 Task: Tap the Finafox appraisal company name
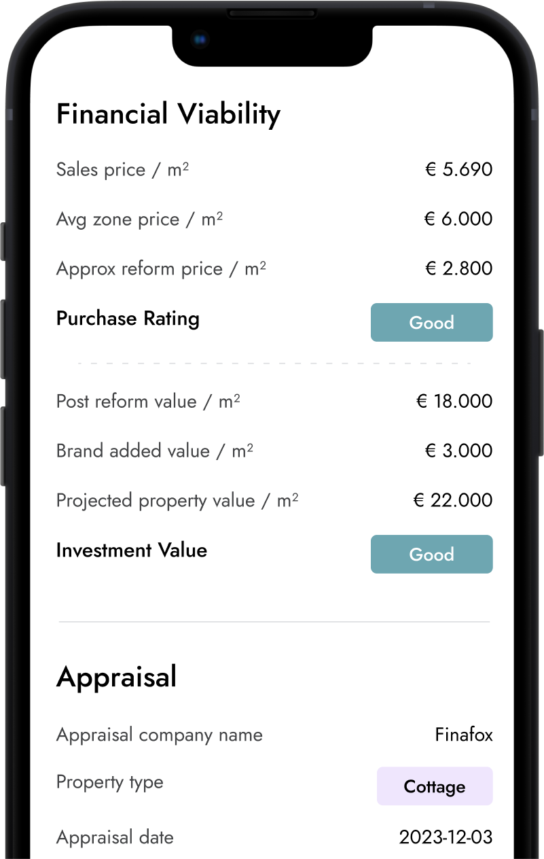pyautogui.click(x=464, y=735)
